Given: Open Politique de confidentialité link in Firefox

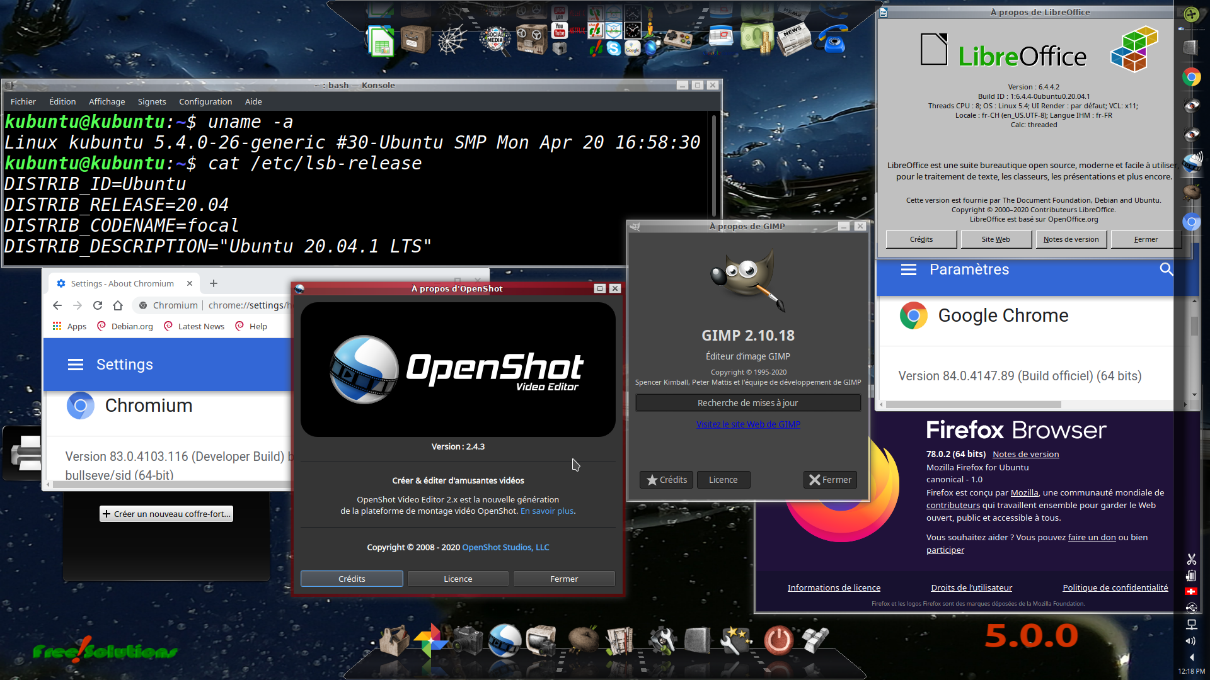Looking at the screenshot, I should coord(1115,587).
